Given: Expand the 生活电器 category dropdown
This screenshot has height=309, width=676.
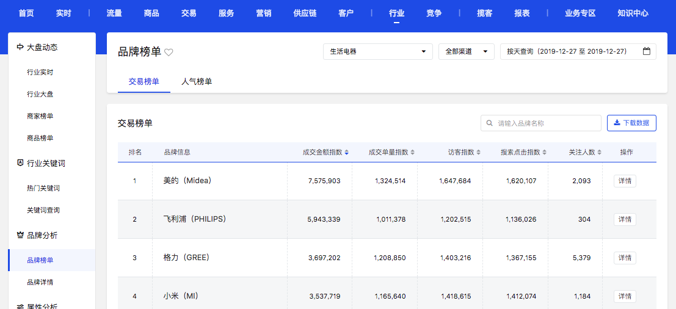Looking at the screenshot, I should coord(377,52).
